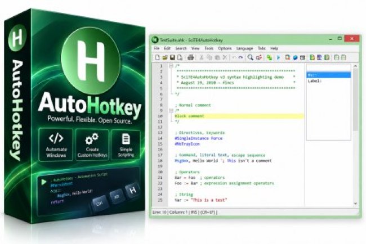Run the script with blue play icon
The height and width of the screenshot is (244, 366).
[x=278, y=57]
